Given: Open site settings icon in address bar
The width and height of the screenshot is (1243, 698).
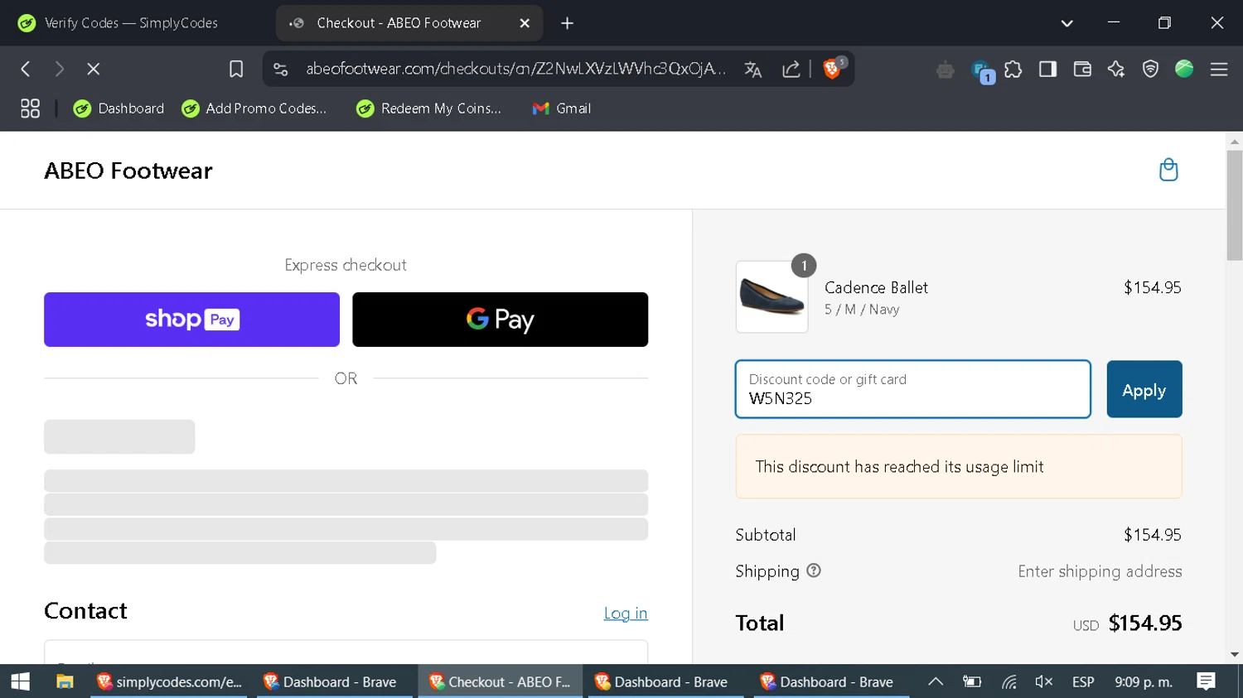Looking at the screenshot, I should (281, 69).
